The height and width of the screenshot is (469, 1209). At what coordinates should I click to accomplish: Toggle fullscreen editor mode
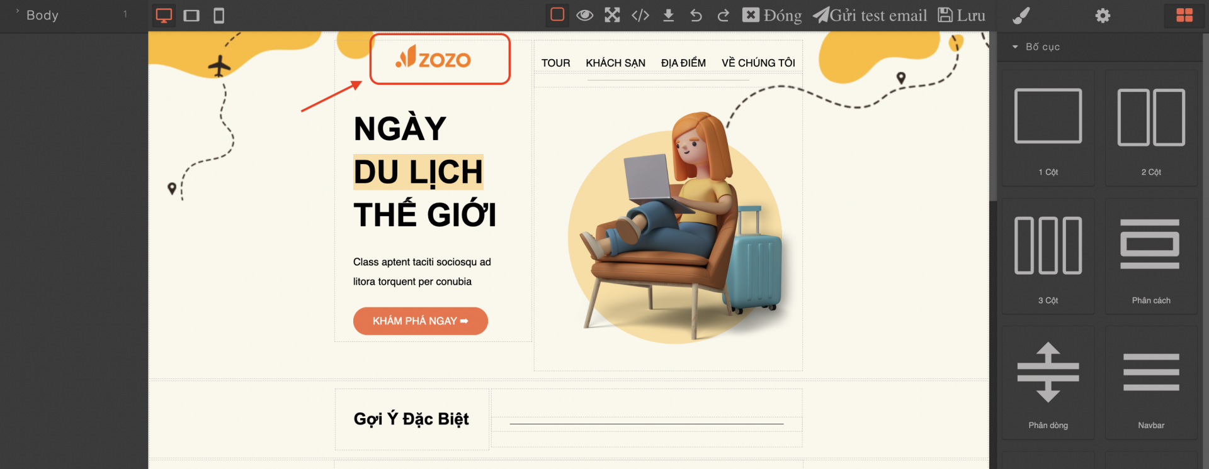click(x=613, y=15)
